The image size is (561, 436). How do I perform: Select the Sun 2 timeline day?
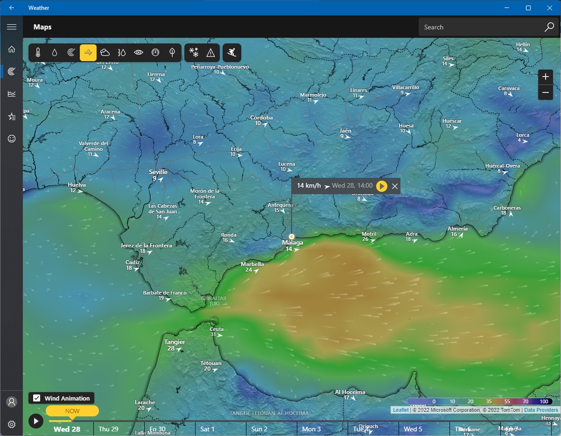click(259, 429)
